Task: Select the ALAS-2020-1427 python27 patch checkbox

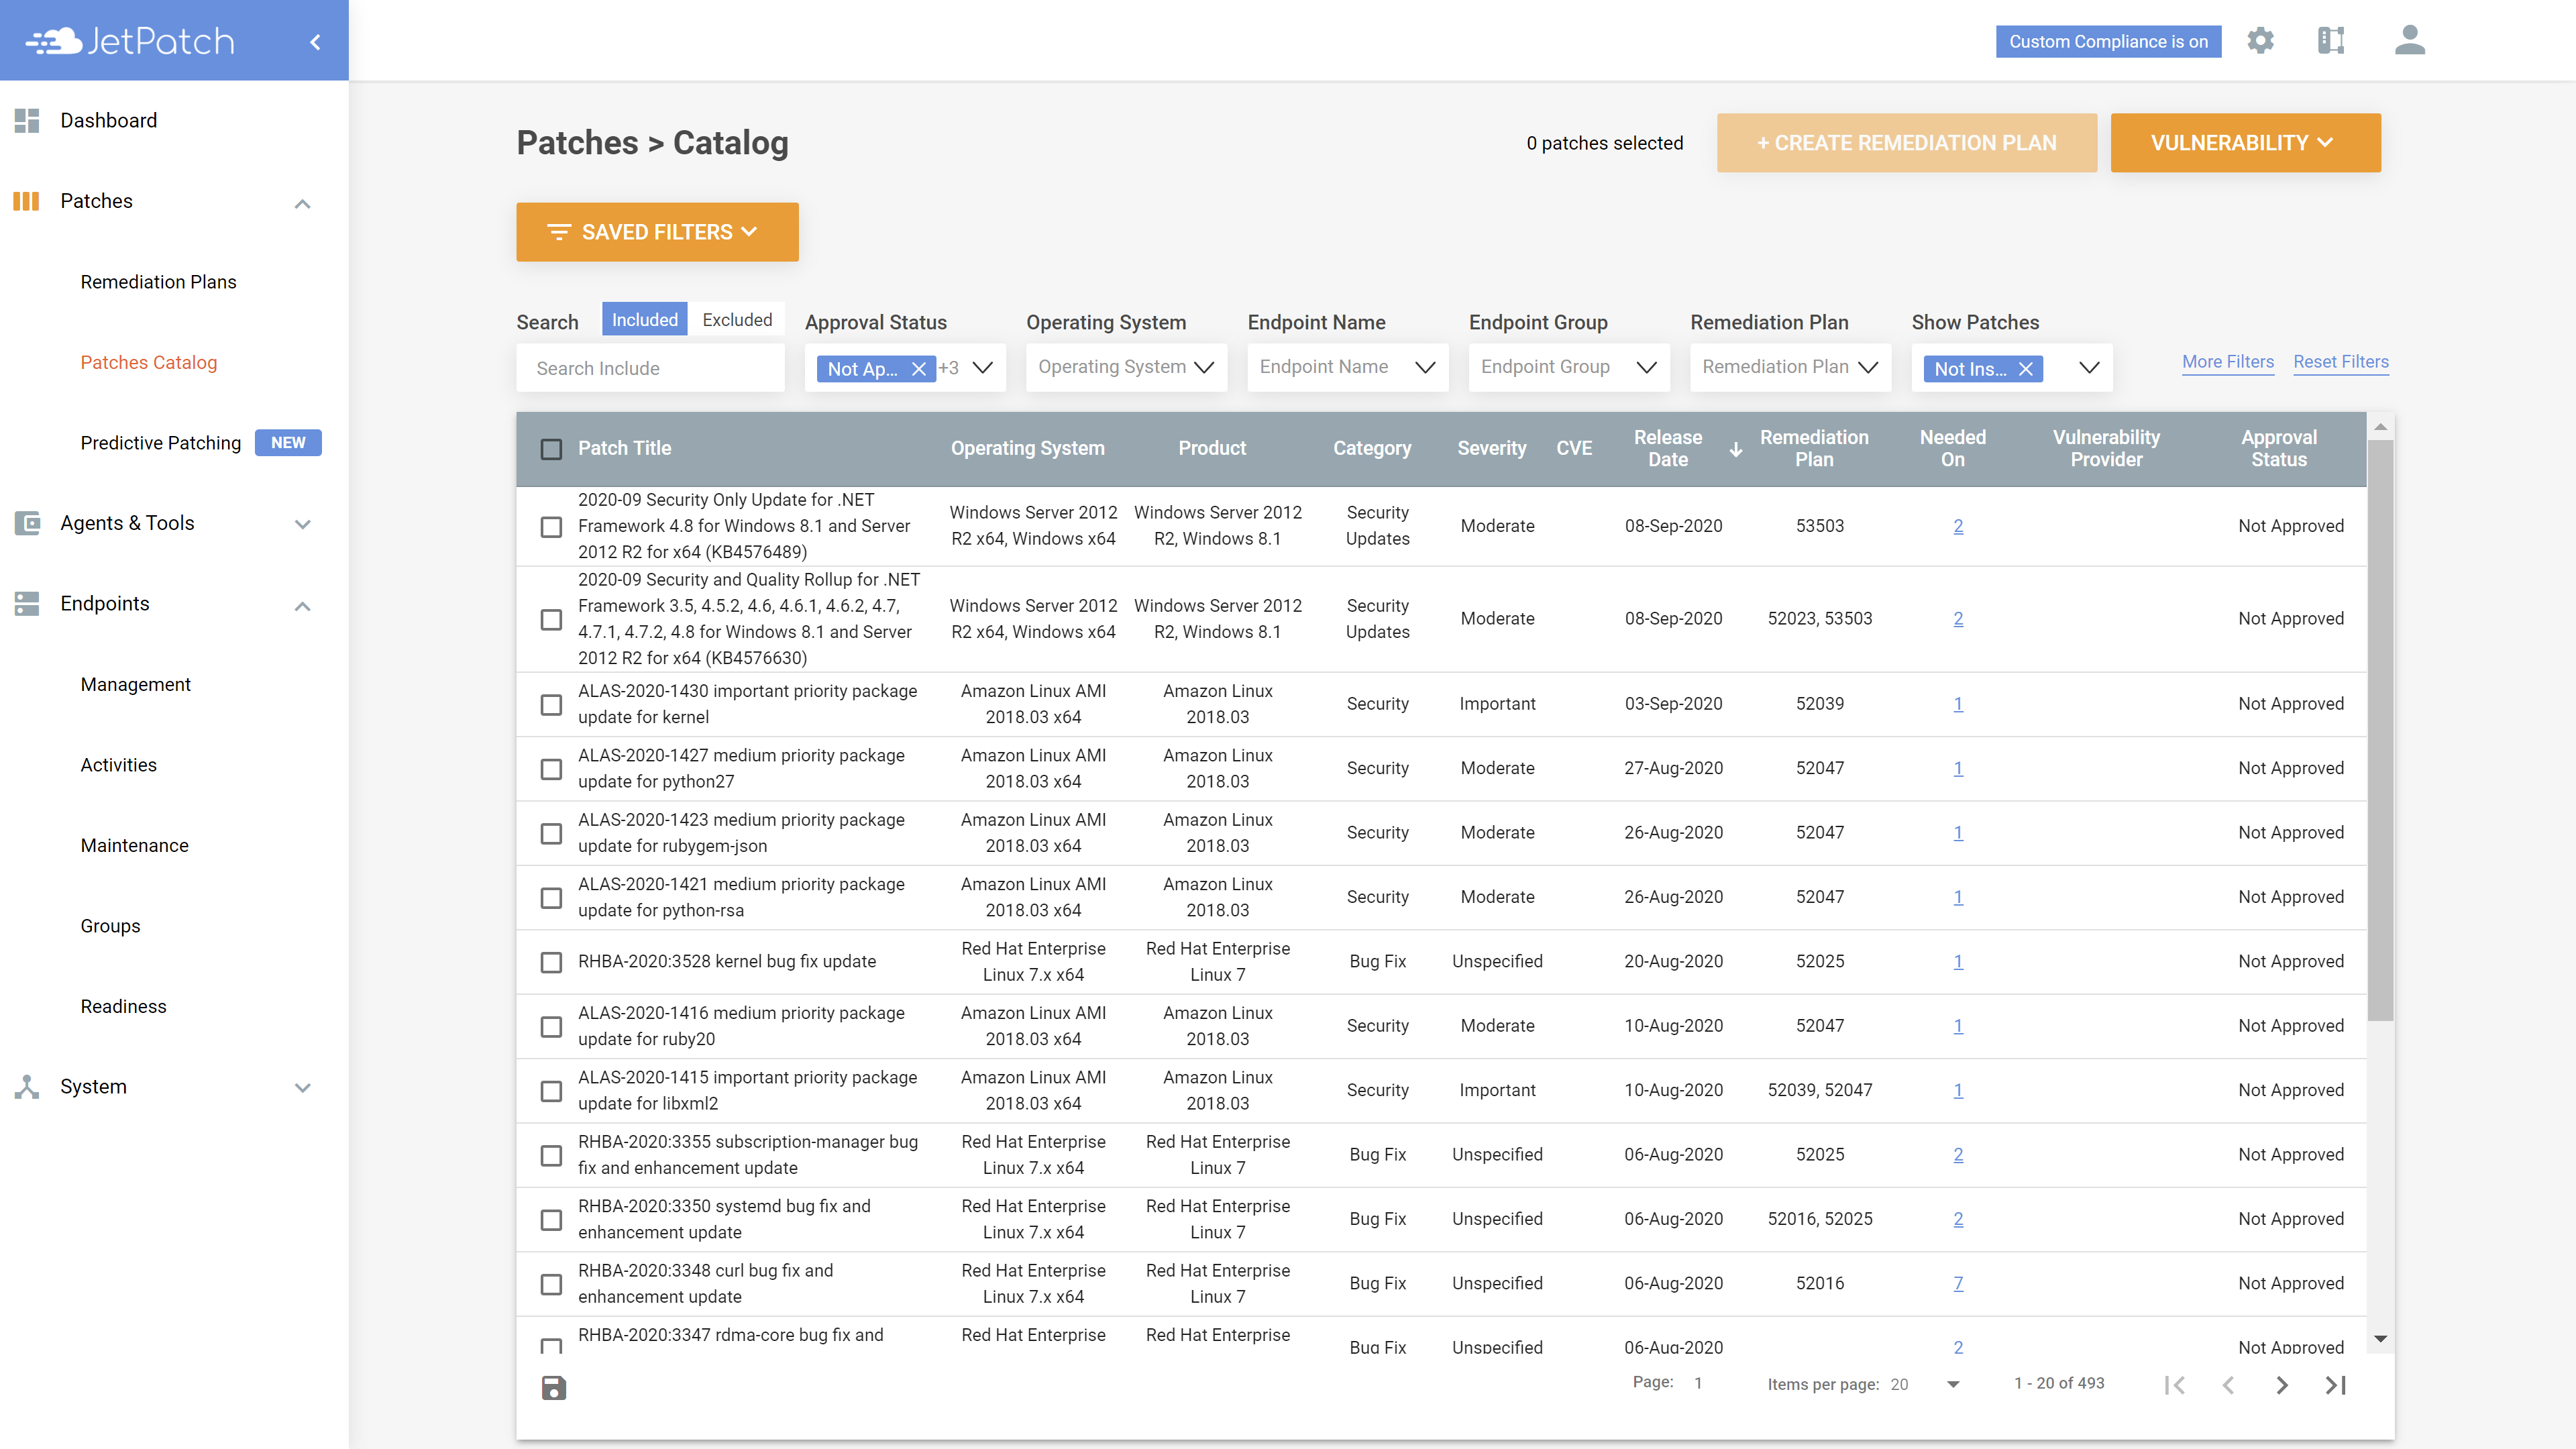Action: coord(551,769)
